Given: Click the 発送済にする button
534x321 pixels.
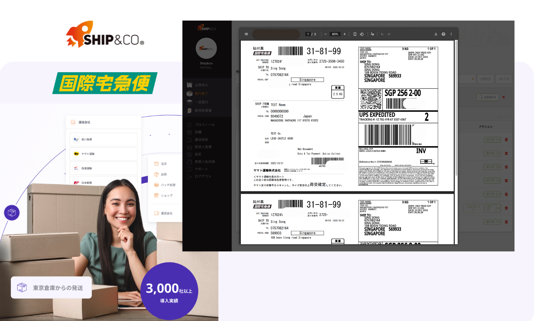Looking at the screenshot, I should (473, 208).
